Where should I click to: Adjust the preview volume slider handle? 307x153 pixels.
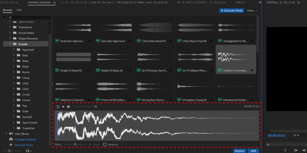pyautogui.click(x=95, y=107)
